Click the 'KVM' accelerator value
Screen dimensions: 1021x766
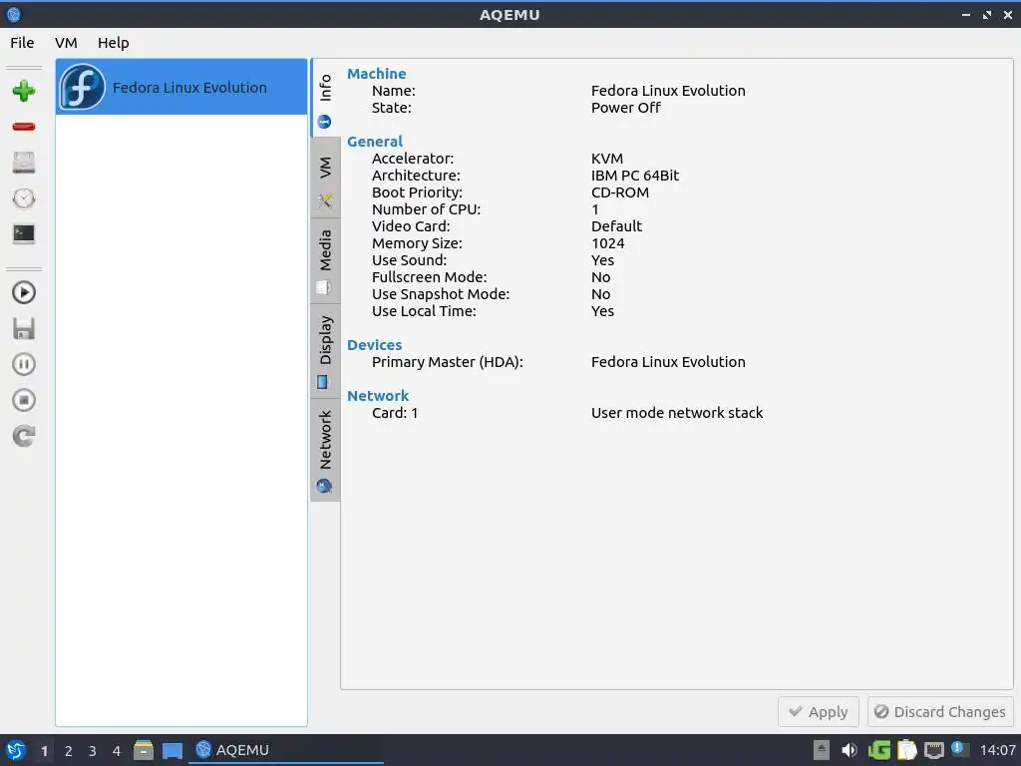click(607, 159)
